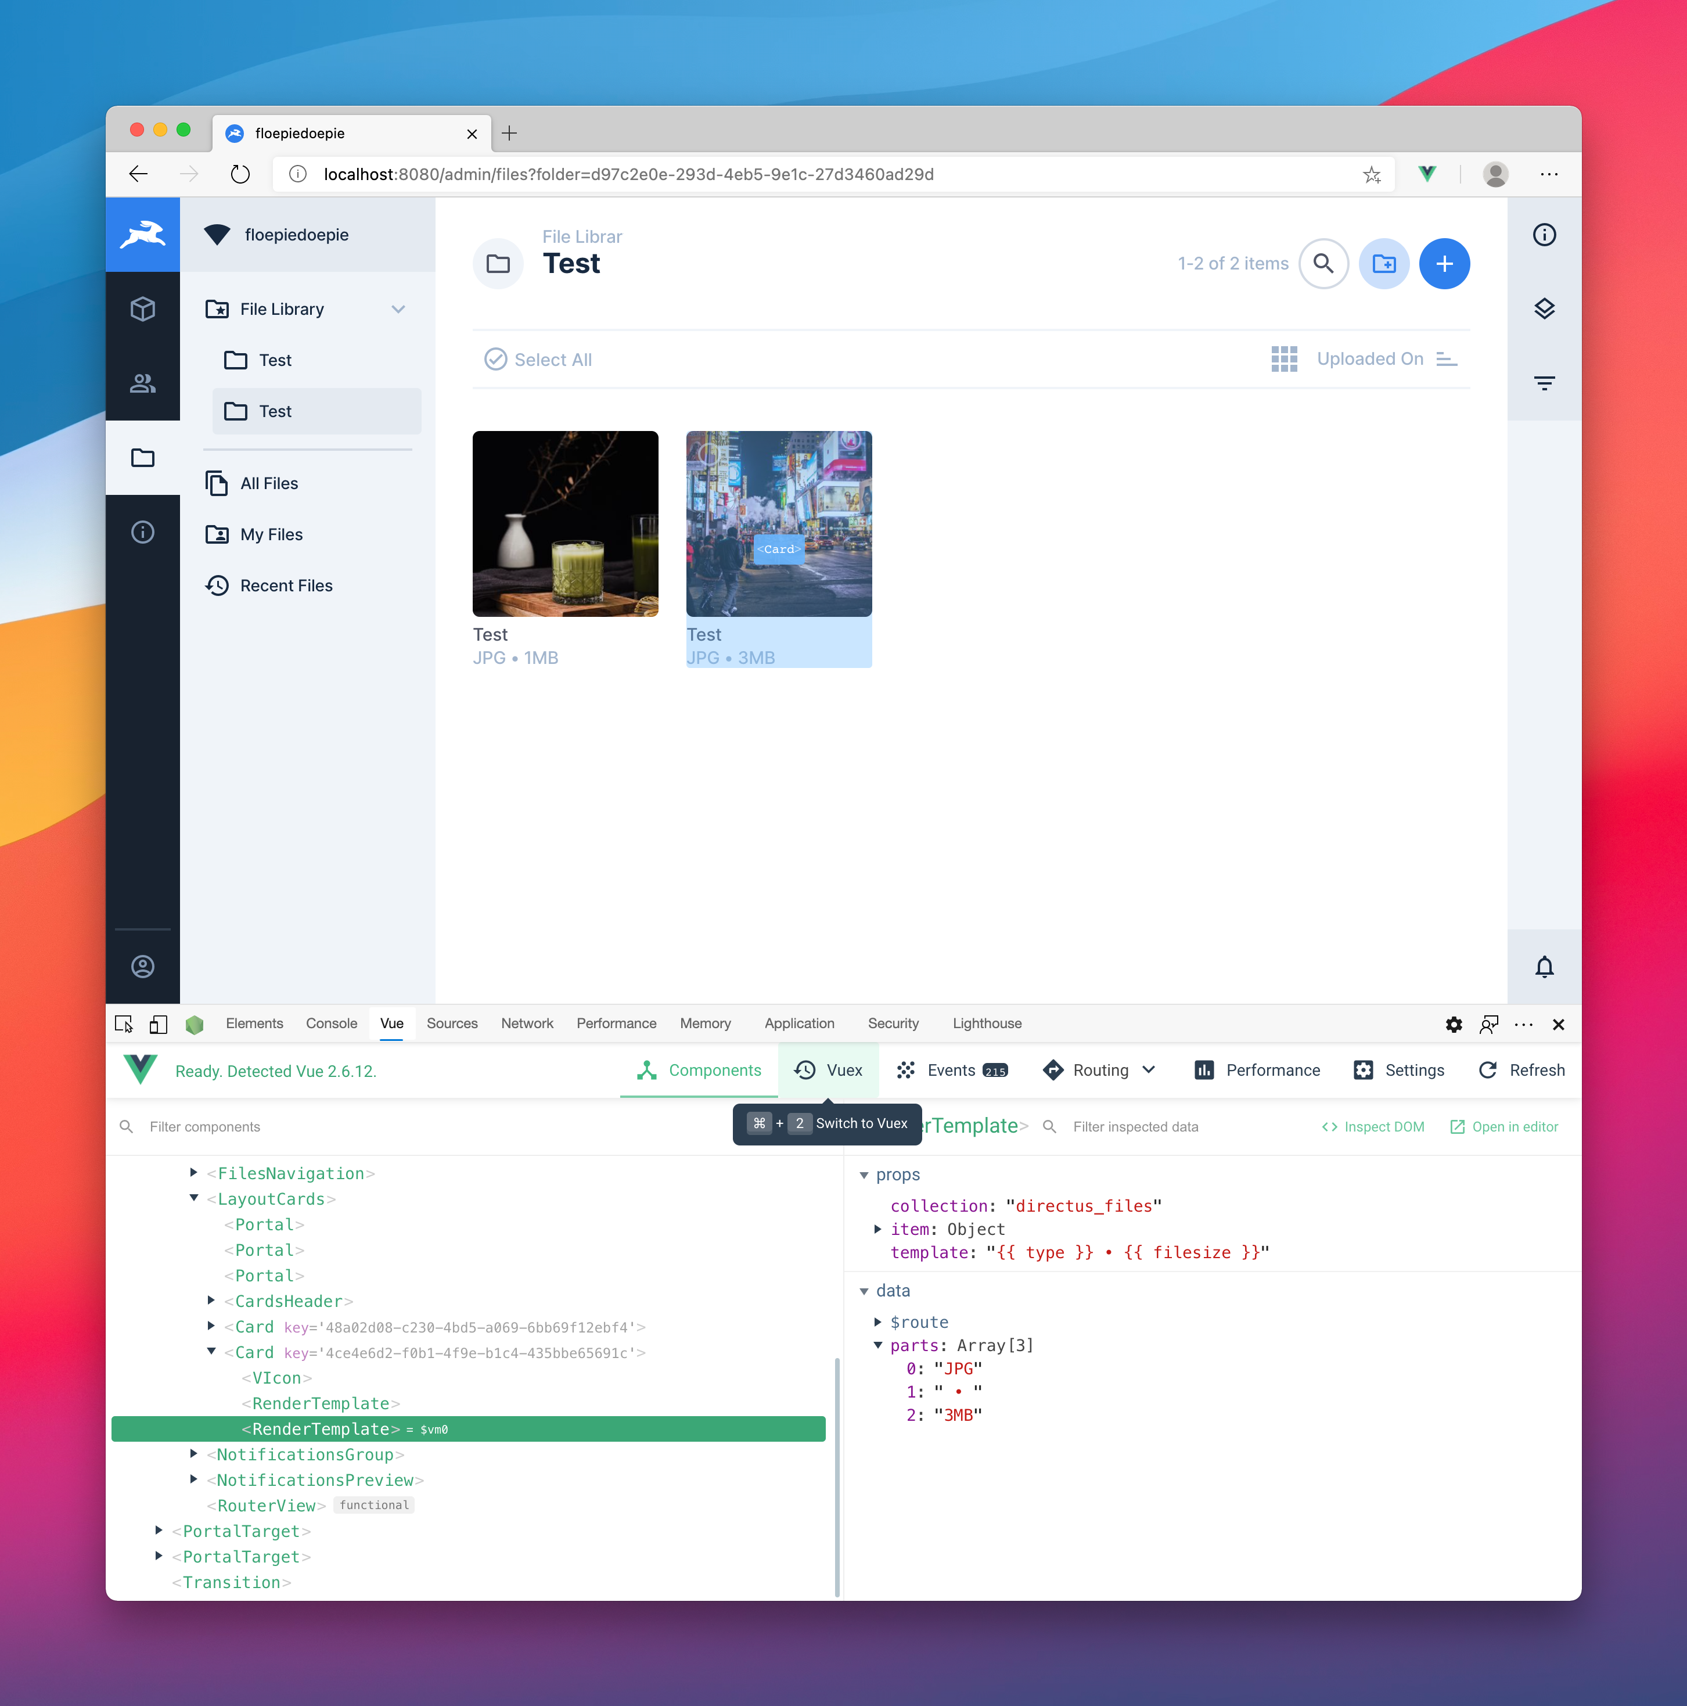The image size is (1687, 1706).
Task: Collapse the parts Array data entry
Action: click(x=877, y=1345)
